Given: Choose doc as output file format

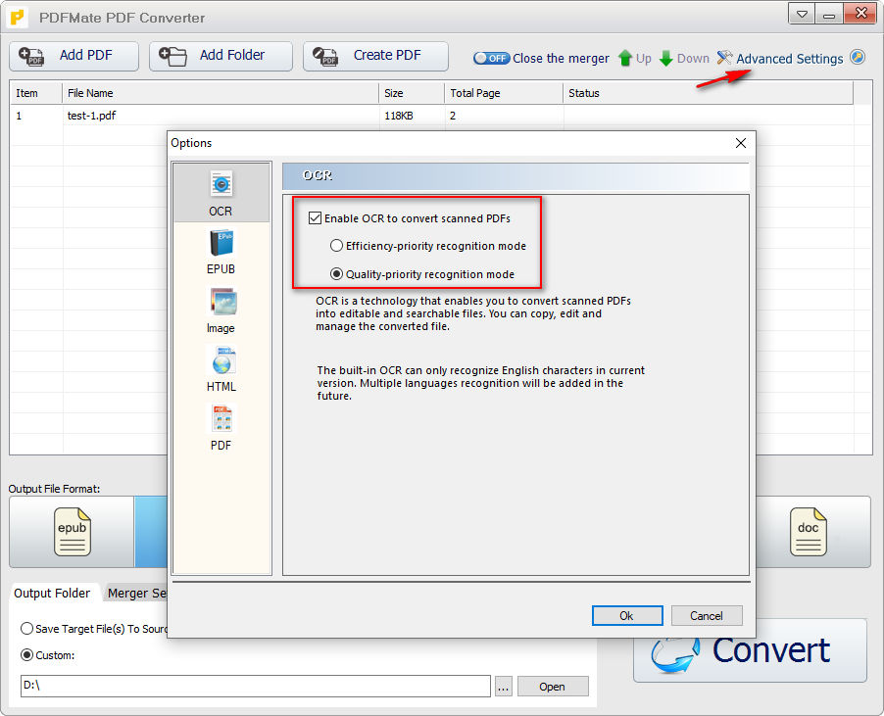Looking at the screenshot, I should pyautogui.click(x=808, y=532).
